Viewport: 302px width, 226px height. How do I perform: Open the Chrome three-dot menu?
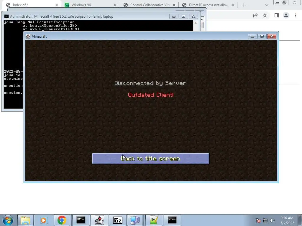pyautogui.click(x=296, y=15)
